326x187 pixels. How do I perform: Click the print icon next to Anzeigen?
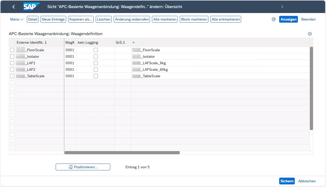(x=273, y=19)
